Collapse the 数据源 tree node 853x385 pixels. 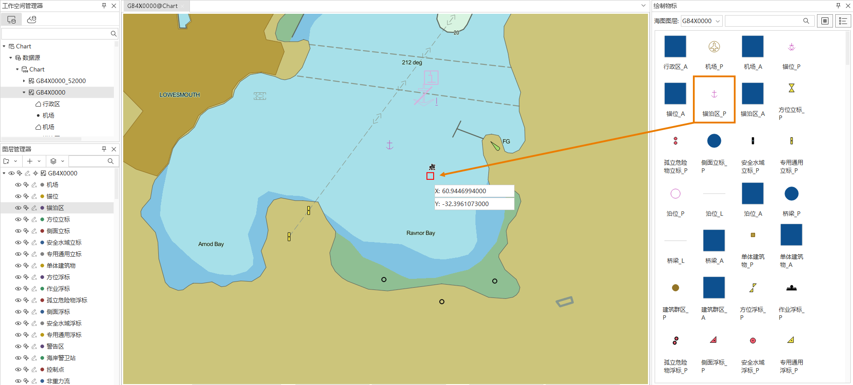click(11, 58)
